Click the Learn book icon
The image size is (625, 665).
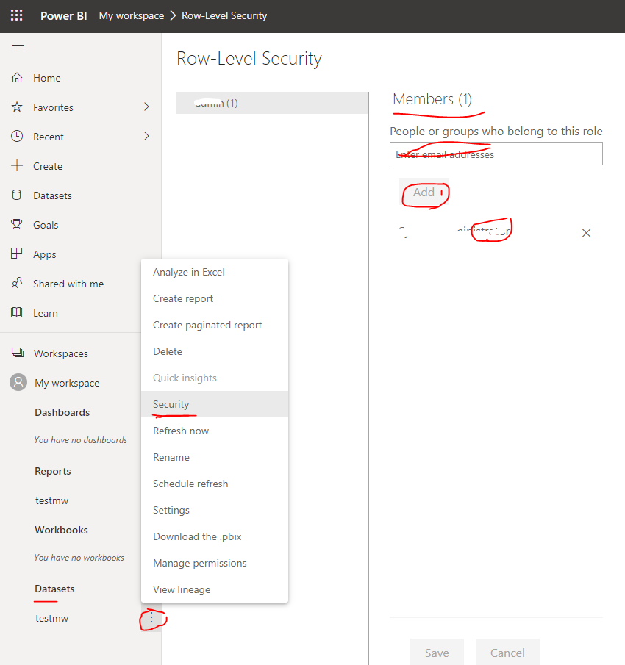(17, 312)
